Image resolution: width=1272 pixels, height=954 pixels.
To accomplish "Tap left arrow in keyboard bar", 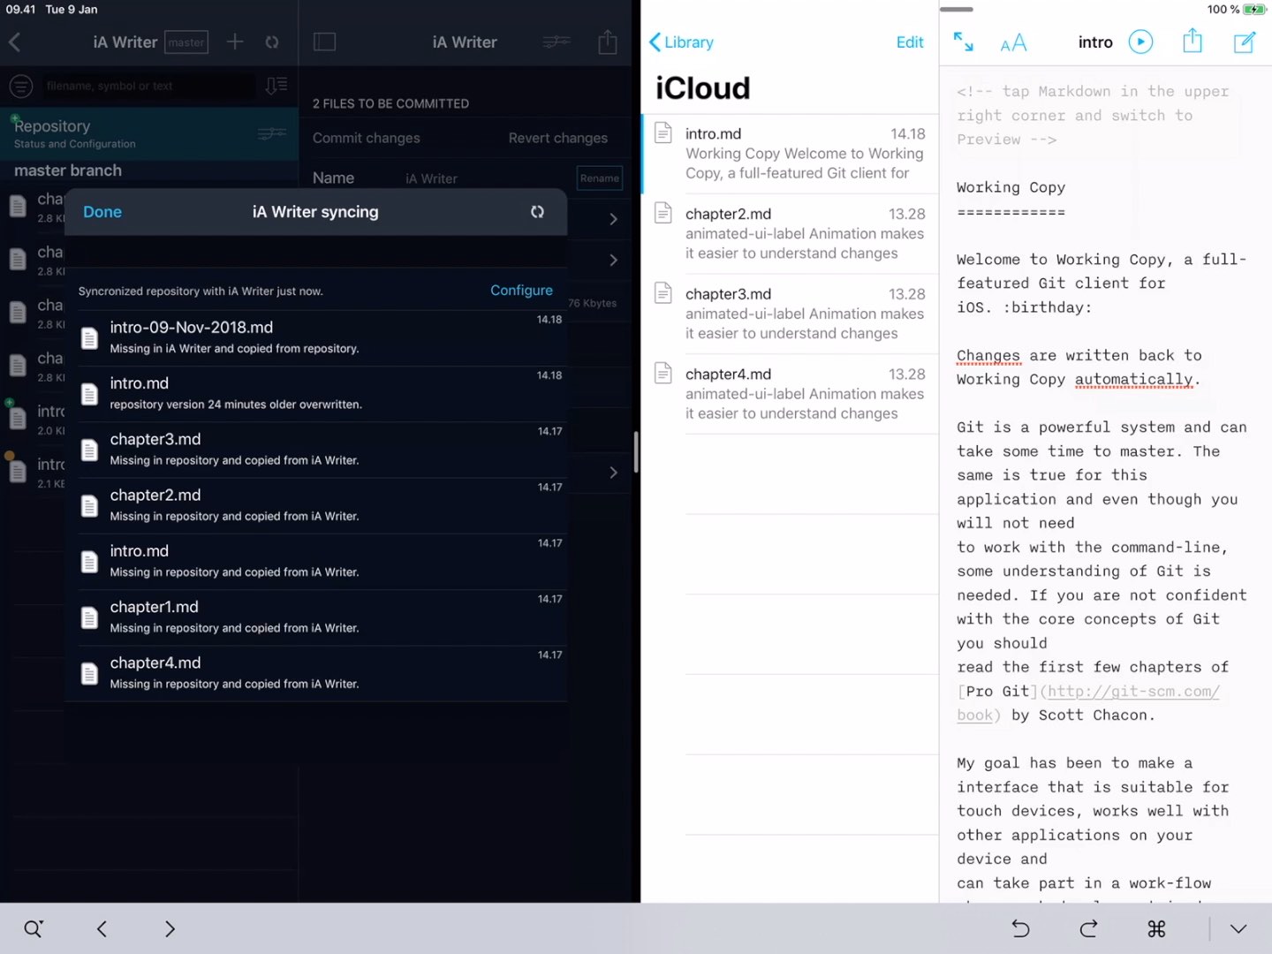I will coord(102,928).
